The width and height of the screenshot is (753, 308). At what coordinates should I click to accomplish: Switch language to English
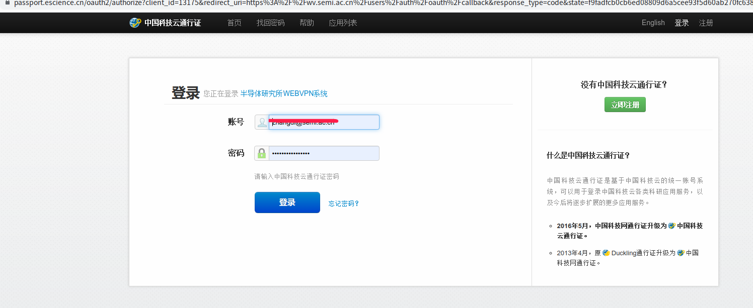click(653, 23)
